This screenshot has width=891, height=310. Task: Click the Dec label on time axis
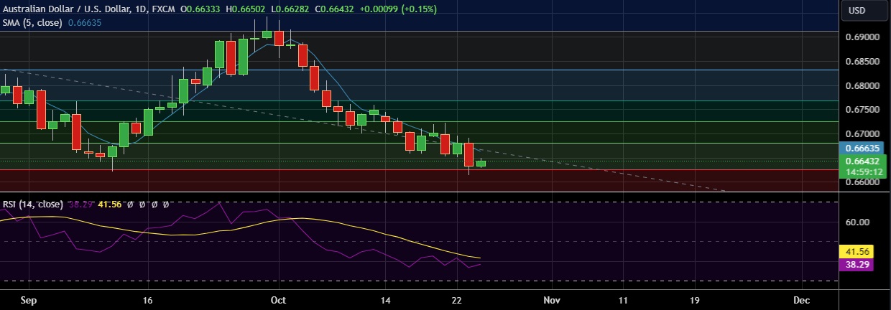point(802,299)
